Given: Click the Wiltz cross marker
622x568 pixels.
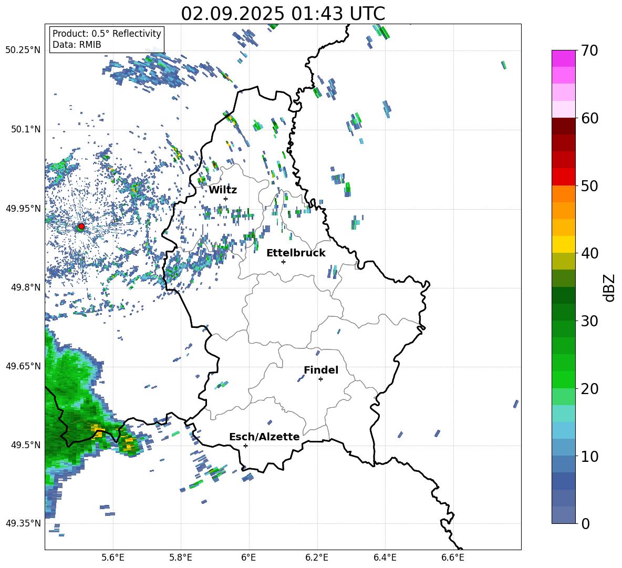Looking at the screenshot, I should (226, 199).
